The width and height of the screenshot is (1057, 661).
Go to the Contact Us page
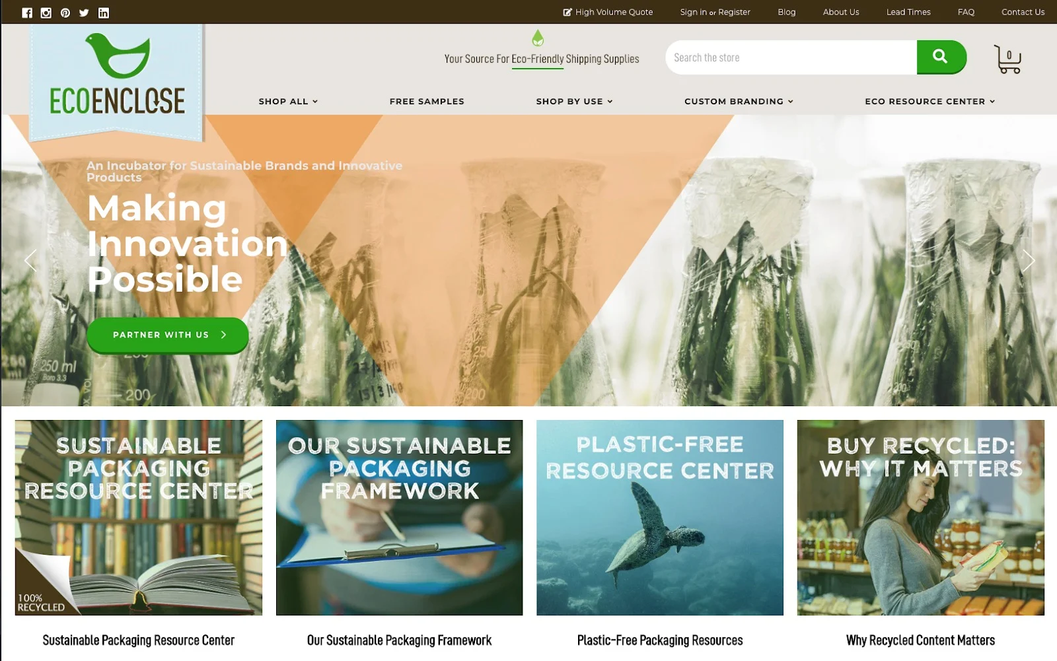[x=1023, y=12]
